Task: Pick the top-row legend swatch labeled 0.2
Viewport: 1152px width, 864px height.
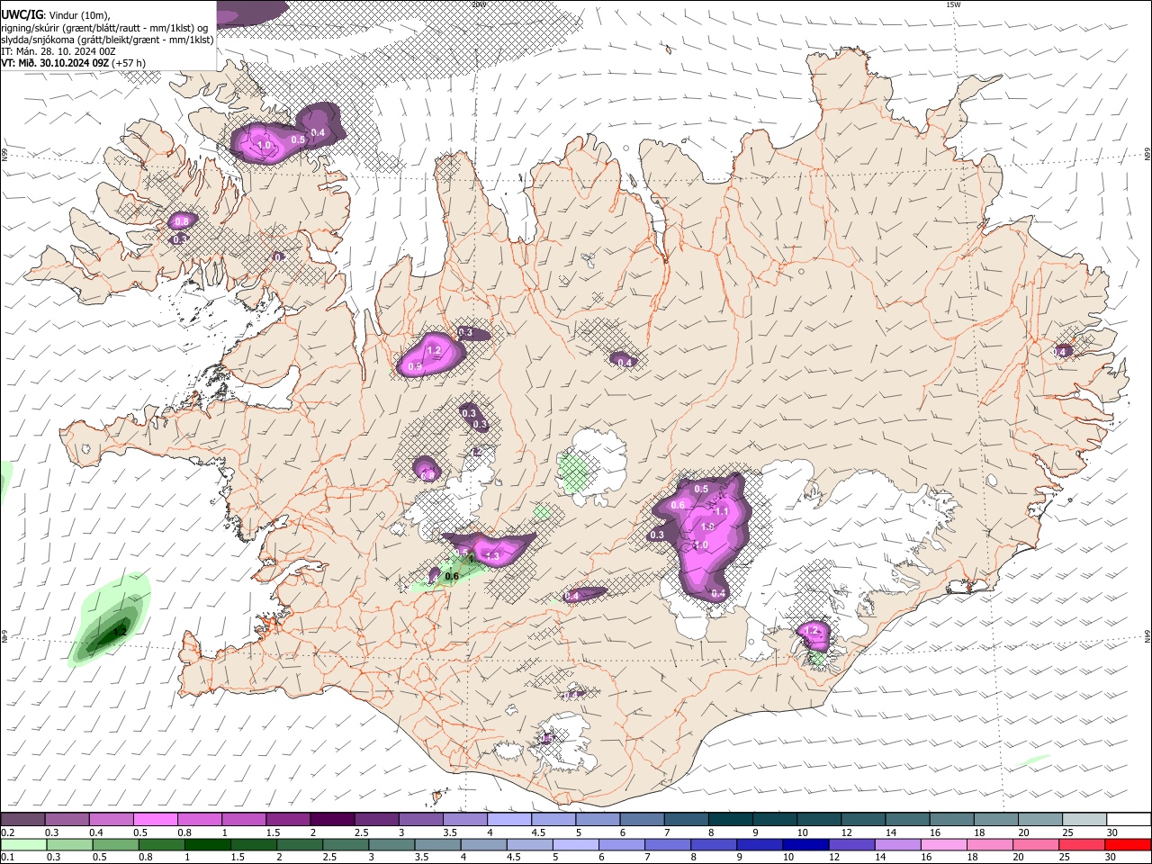Action: click(x=22, y=820)
